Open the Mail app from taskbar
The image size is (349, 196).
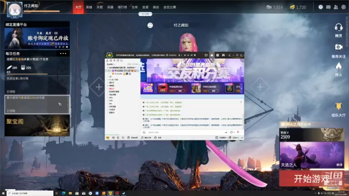pyautogui.click(x=84, y=193)
